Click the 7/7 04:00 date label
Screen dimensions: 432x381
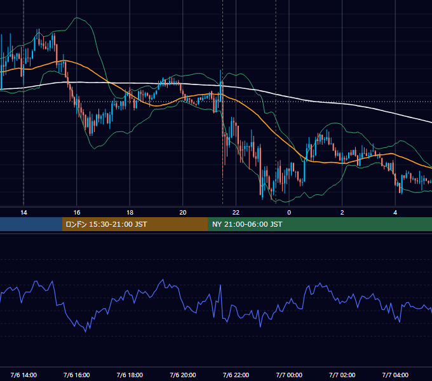[395, 375]
